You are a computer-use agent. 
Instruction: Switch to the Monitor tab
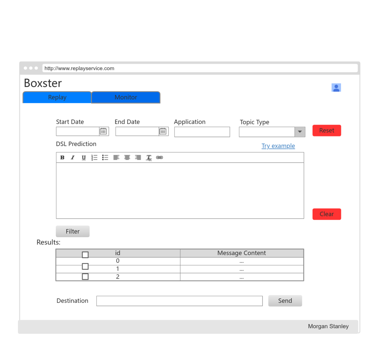point(126,97)
